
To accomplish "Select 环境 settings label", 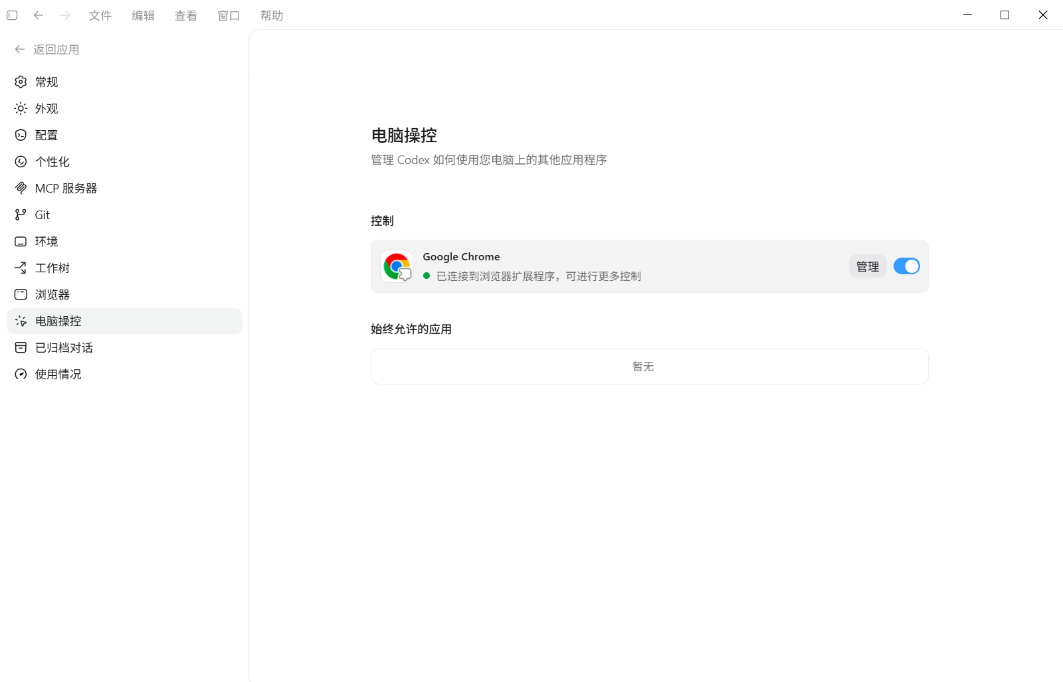I will click(x=47, y=241).
